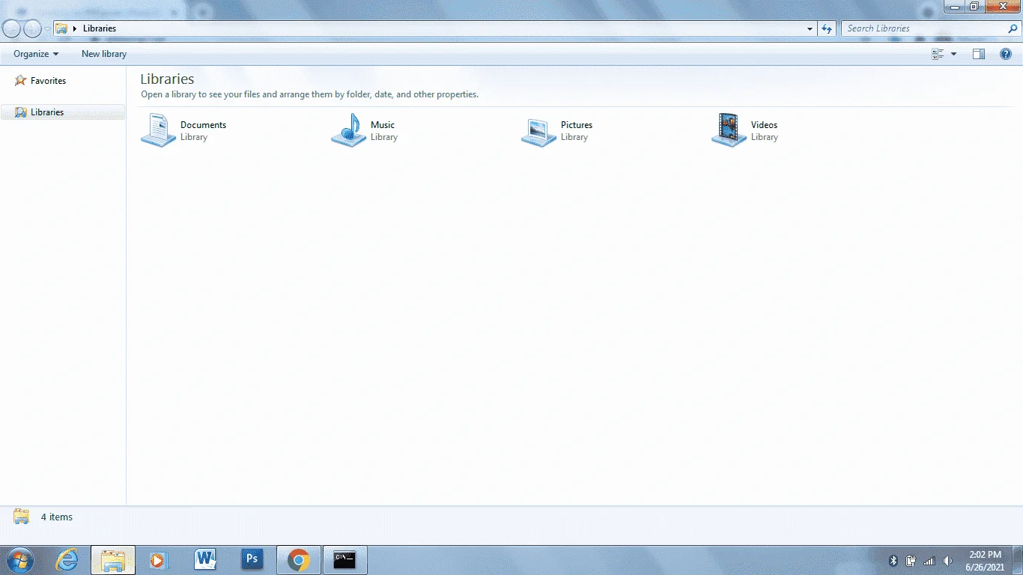Click the power battery tray icon

(x=911, y=560)
